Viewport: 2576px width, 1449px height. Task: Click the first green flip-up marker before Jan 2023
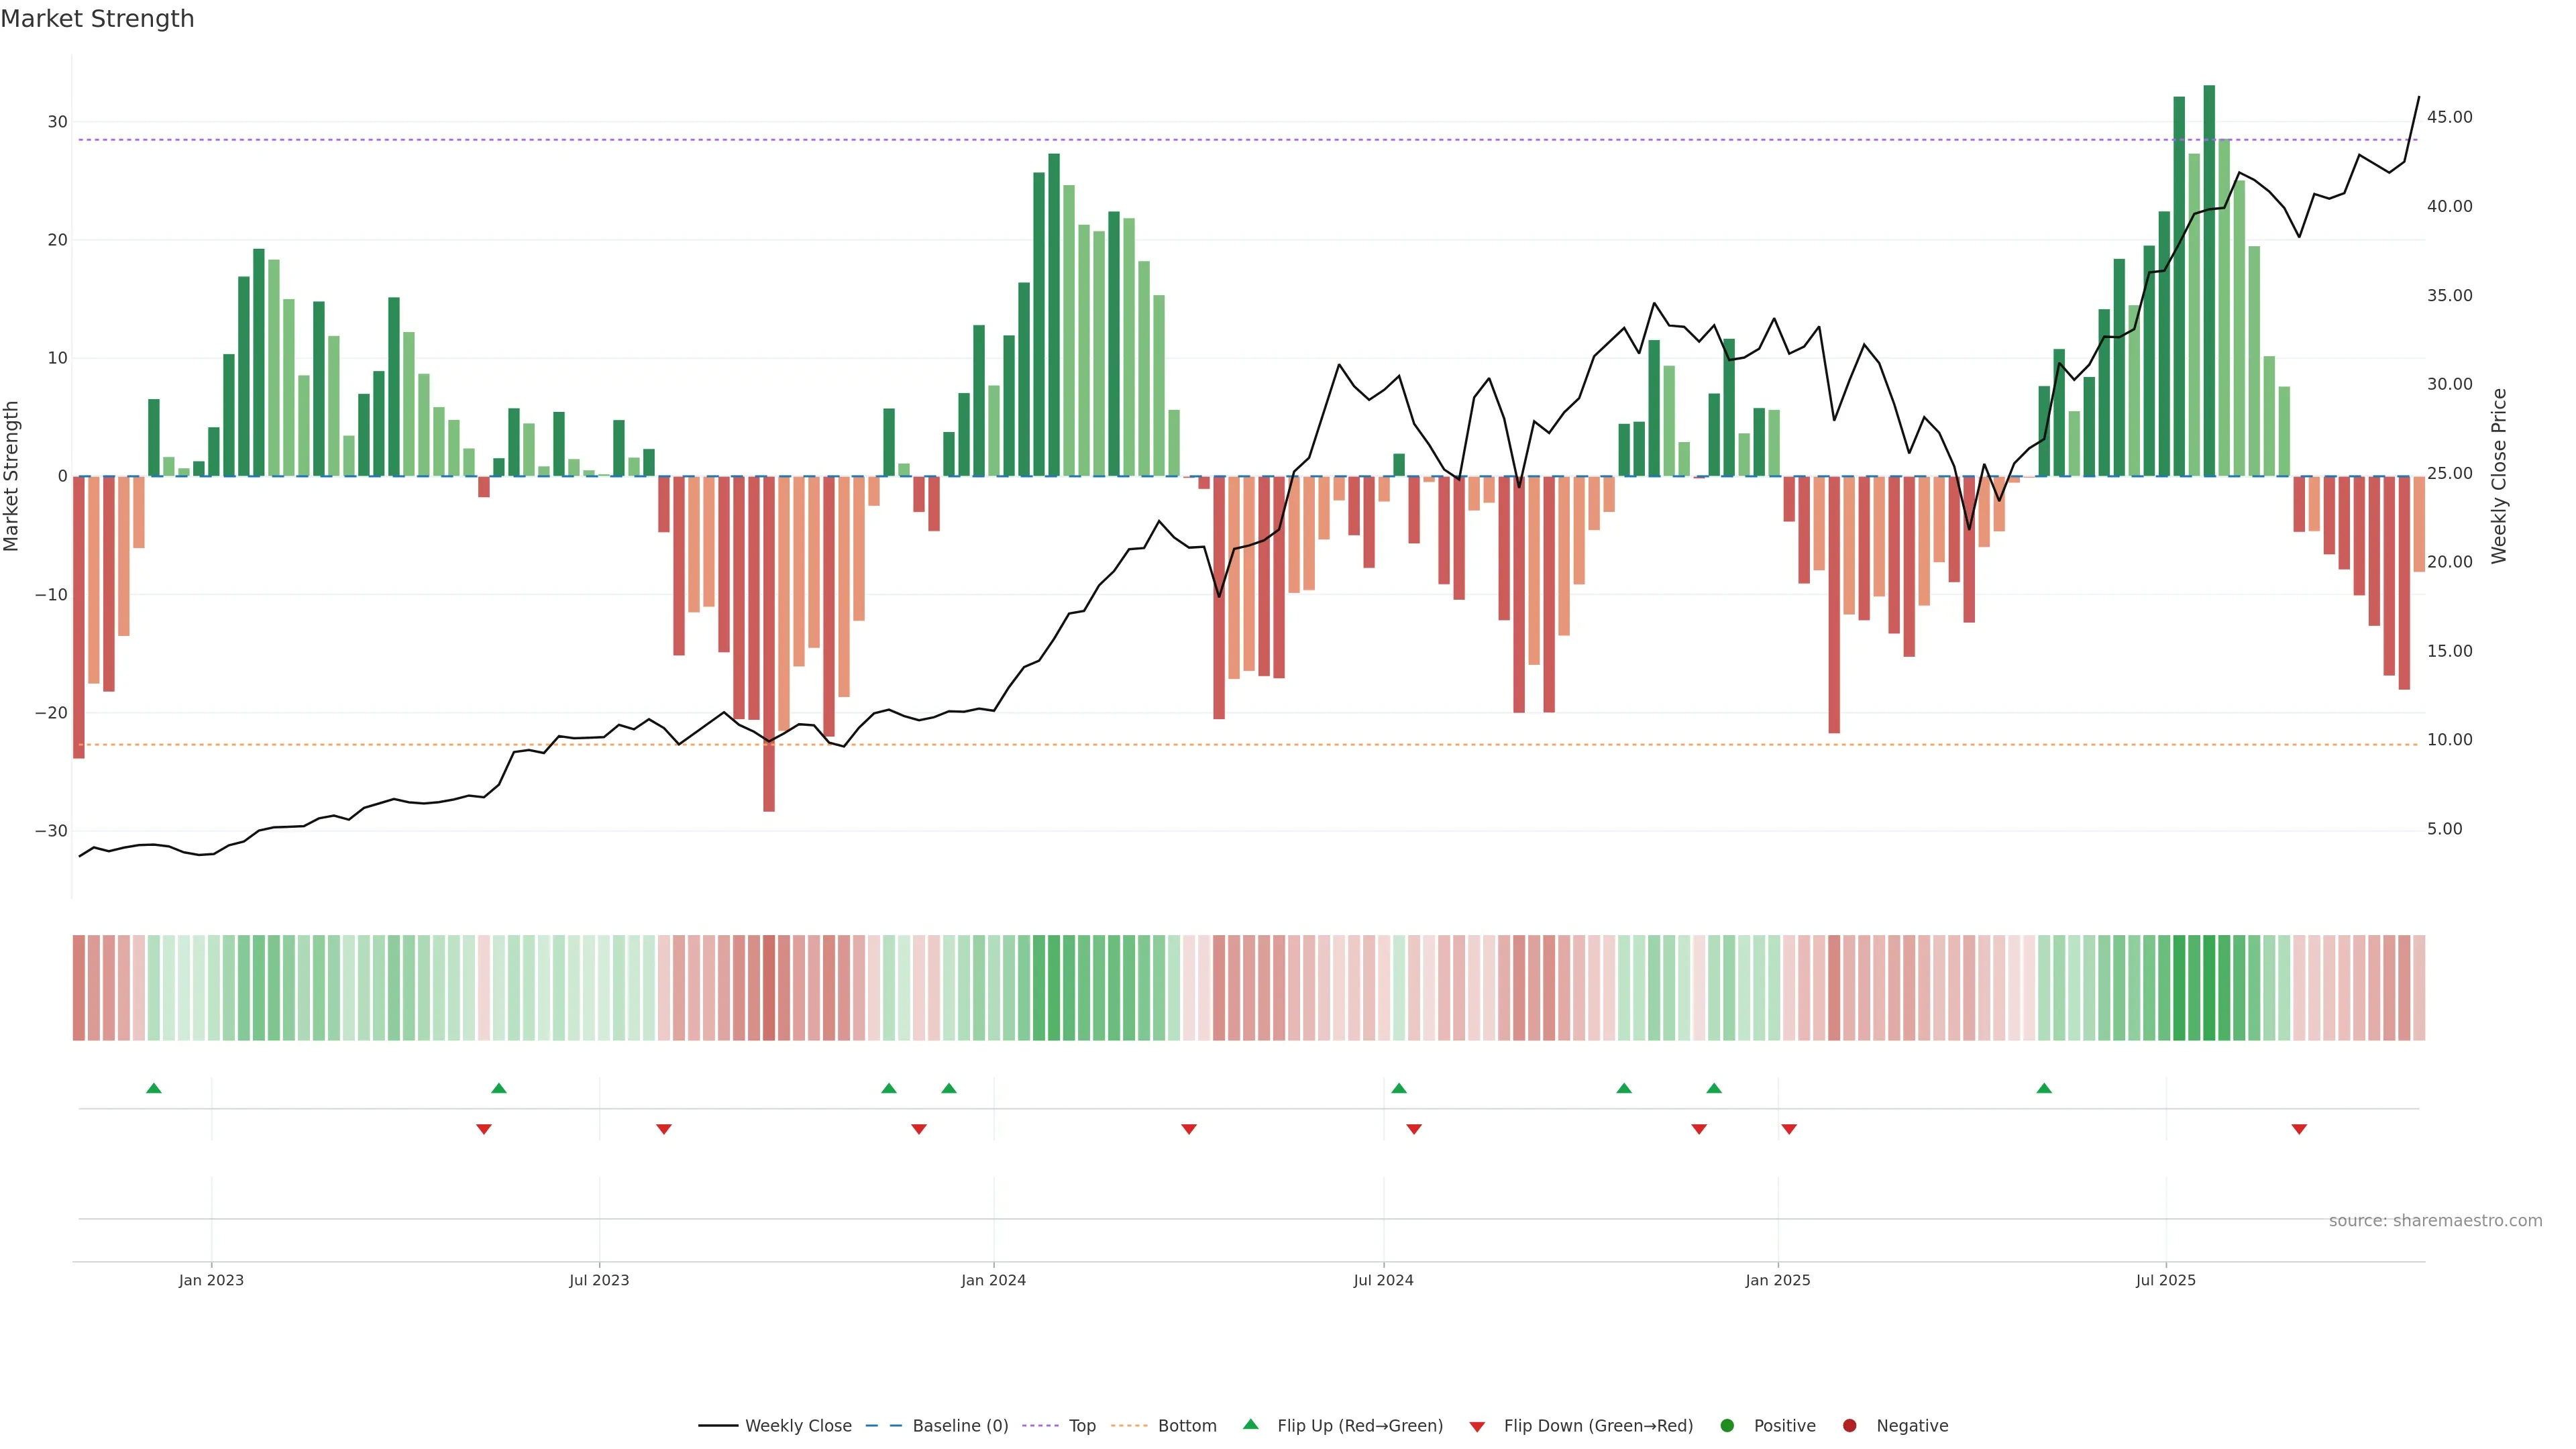tap(154, 1088)
